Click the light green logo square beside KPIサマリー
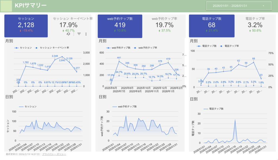This screenshot has height=160, width=278. 6,6
